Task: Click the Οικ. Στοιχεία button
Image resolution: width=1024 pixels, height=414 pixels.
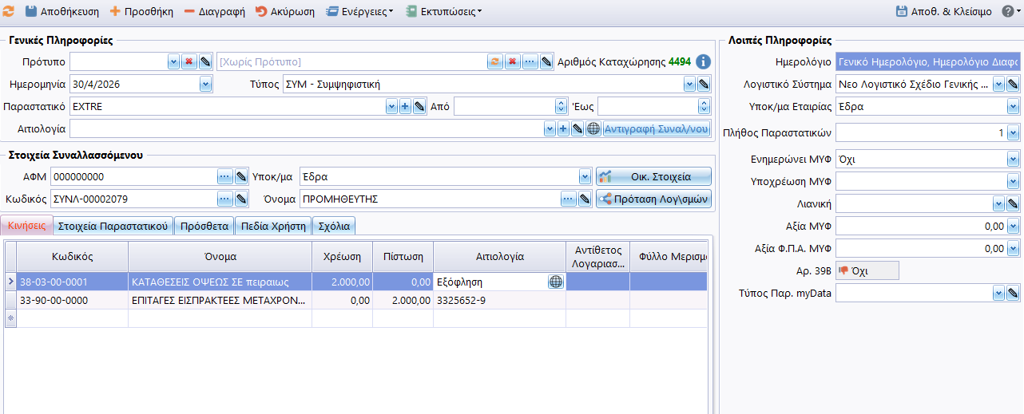Action: tap(653, 176)
